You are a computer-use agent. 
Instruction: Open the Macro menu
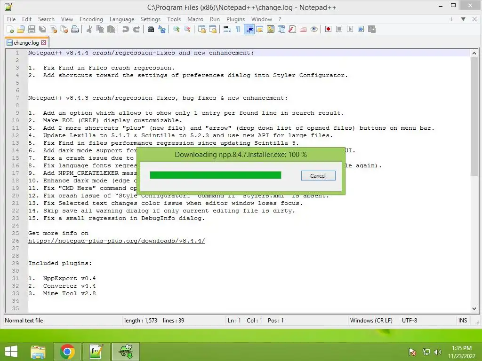coord(195,19)
